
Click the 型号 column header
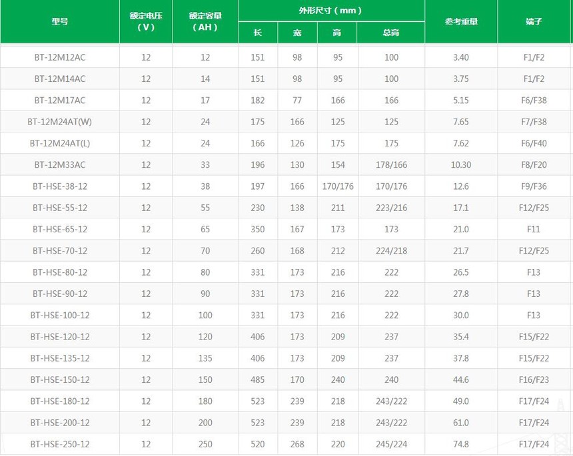[x=60, y=21]
